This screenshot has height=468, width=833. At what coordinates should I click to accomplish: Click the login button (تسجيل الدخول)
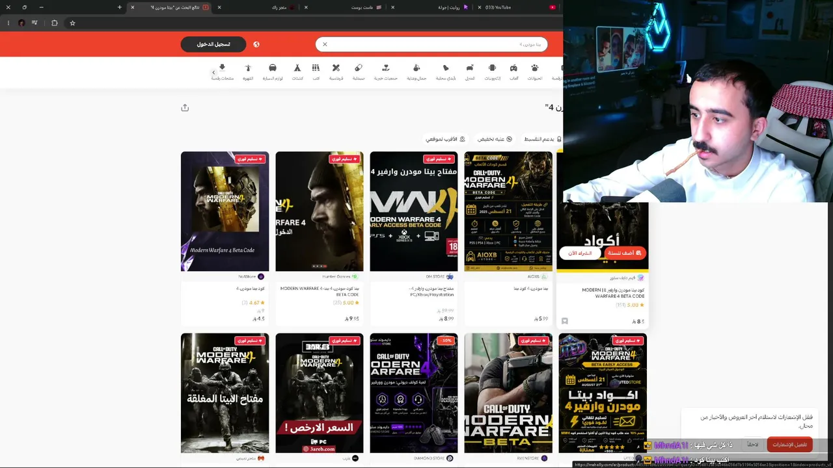pyautogui.click(x=213, y=44)
